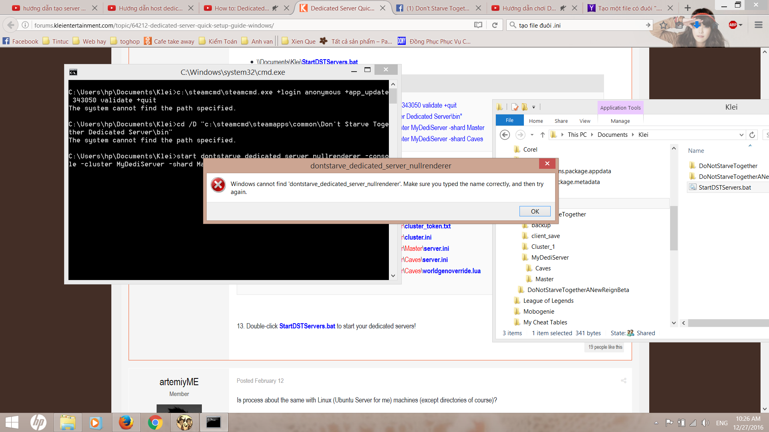Click Explorer up-one-level arrow icon
This screenshot has height=432, width=769.
click(542, 135)
